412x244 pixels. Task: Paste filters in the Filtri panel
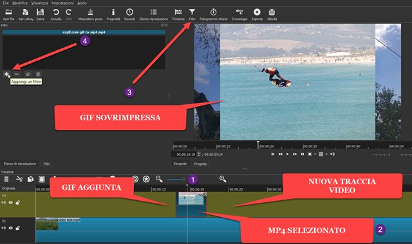pyautogui.click(x=38, y=74)
